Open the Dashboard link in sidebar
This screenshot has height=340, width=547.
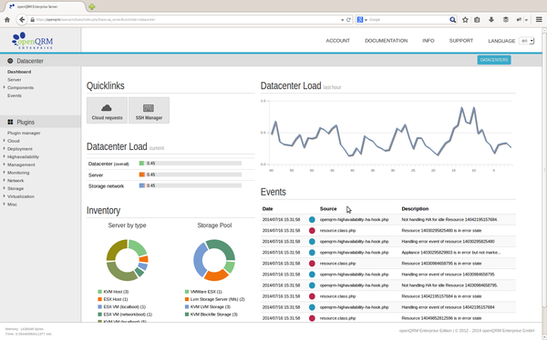click(x=19, y=72)
